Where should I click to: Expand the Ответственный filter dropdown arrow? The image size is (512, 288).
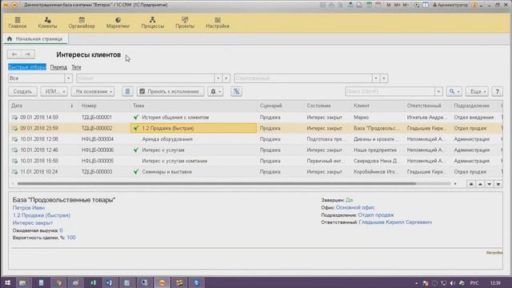click(x=376, y=78)
